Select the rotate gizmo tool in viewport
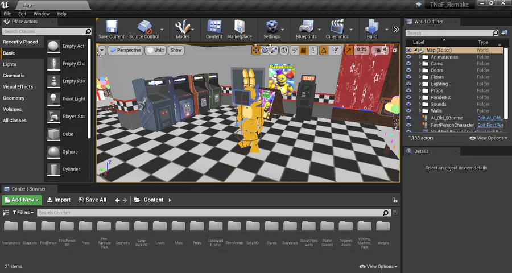The height and width of the screenshot is (273, 512). point(265,50)
